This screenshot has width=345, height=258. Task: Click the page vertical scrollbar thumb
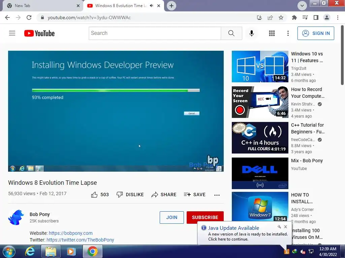342,55
